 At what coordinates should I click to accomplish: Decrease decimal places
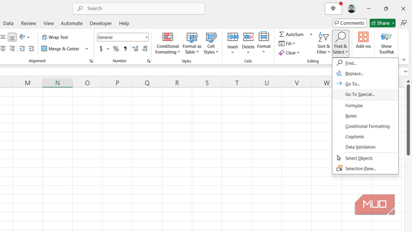144,49
